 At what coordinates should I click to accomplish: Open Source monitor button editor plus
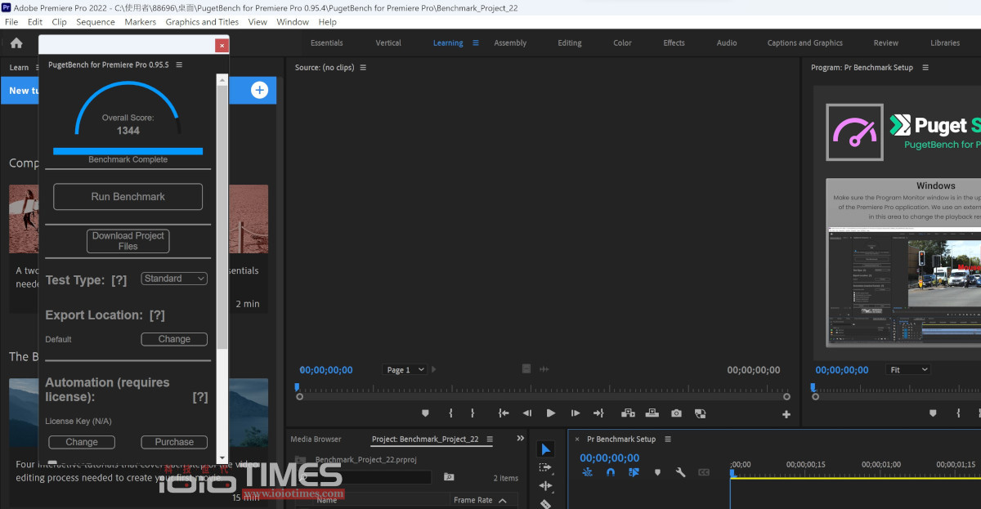tap(786, 414)
